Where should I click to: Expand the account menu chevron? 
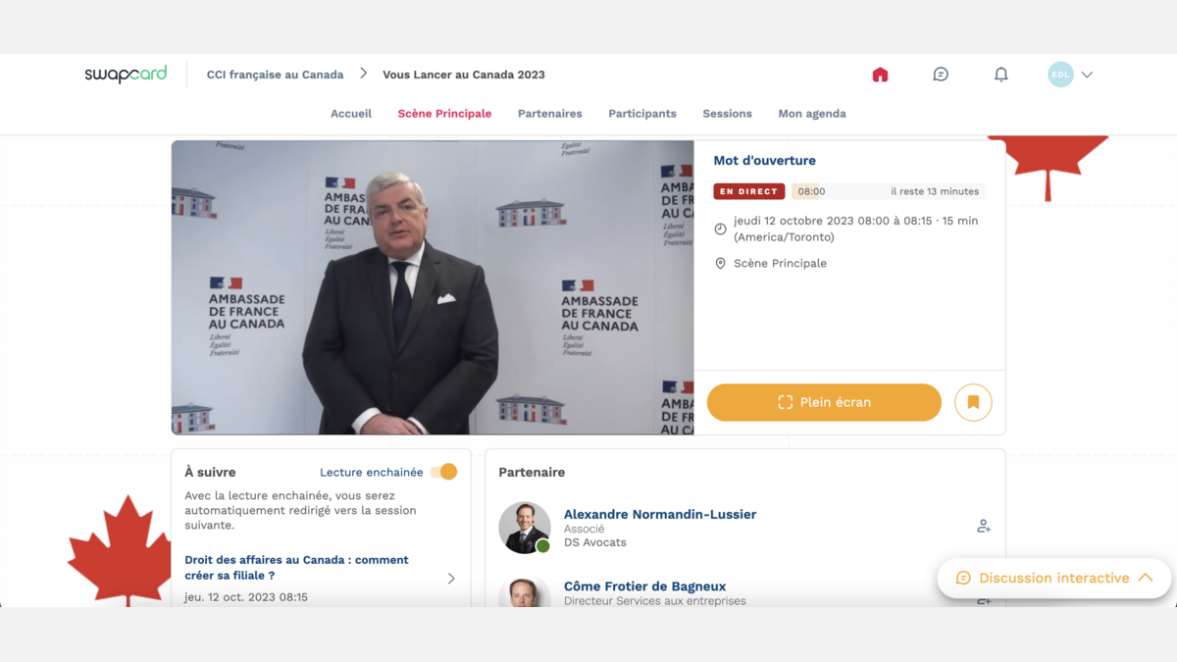pos(1087,75)
